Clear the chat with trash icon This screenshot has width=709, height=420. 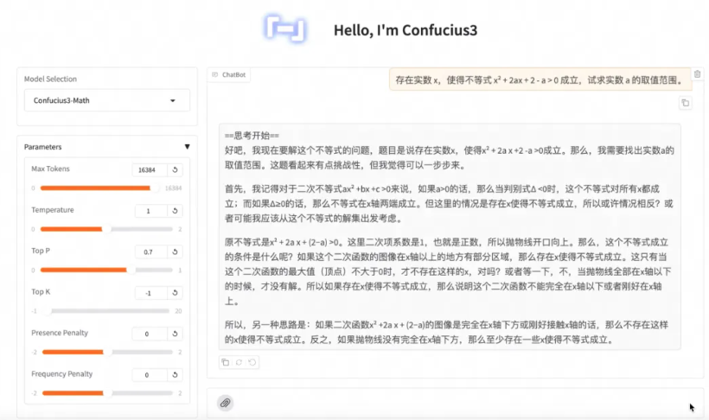[697, 74]
